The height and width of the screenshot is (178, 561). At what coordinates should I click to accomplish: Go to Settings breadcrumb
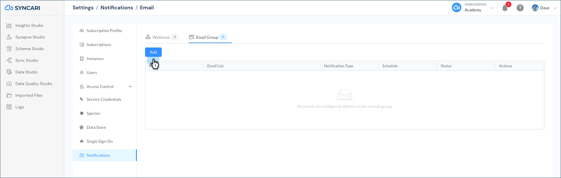pyautogui.click(x=83, y=8)
